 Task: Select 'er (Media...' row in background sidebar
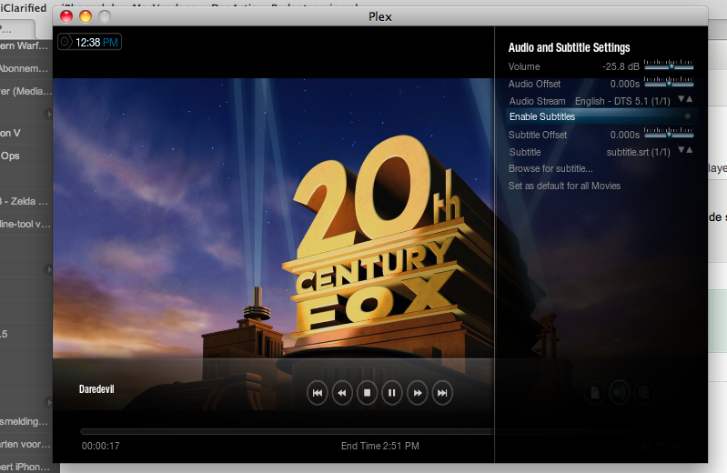(x=26, y=91)
